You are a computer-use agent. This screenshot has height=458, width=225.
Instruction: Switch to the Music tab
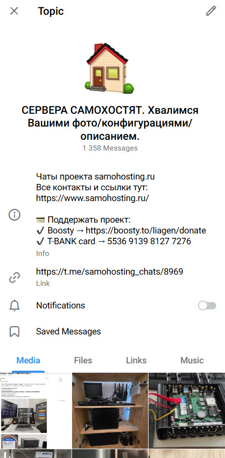coord(192,360)
